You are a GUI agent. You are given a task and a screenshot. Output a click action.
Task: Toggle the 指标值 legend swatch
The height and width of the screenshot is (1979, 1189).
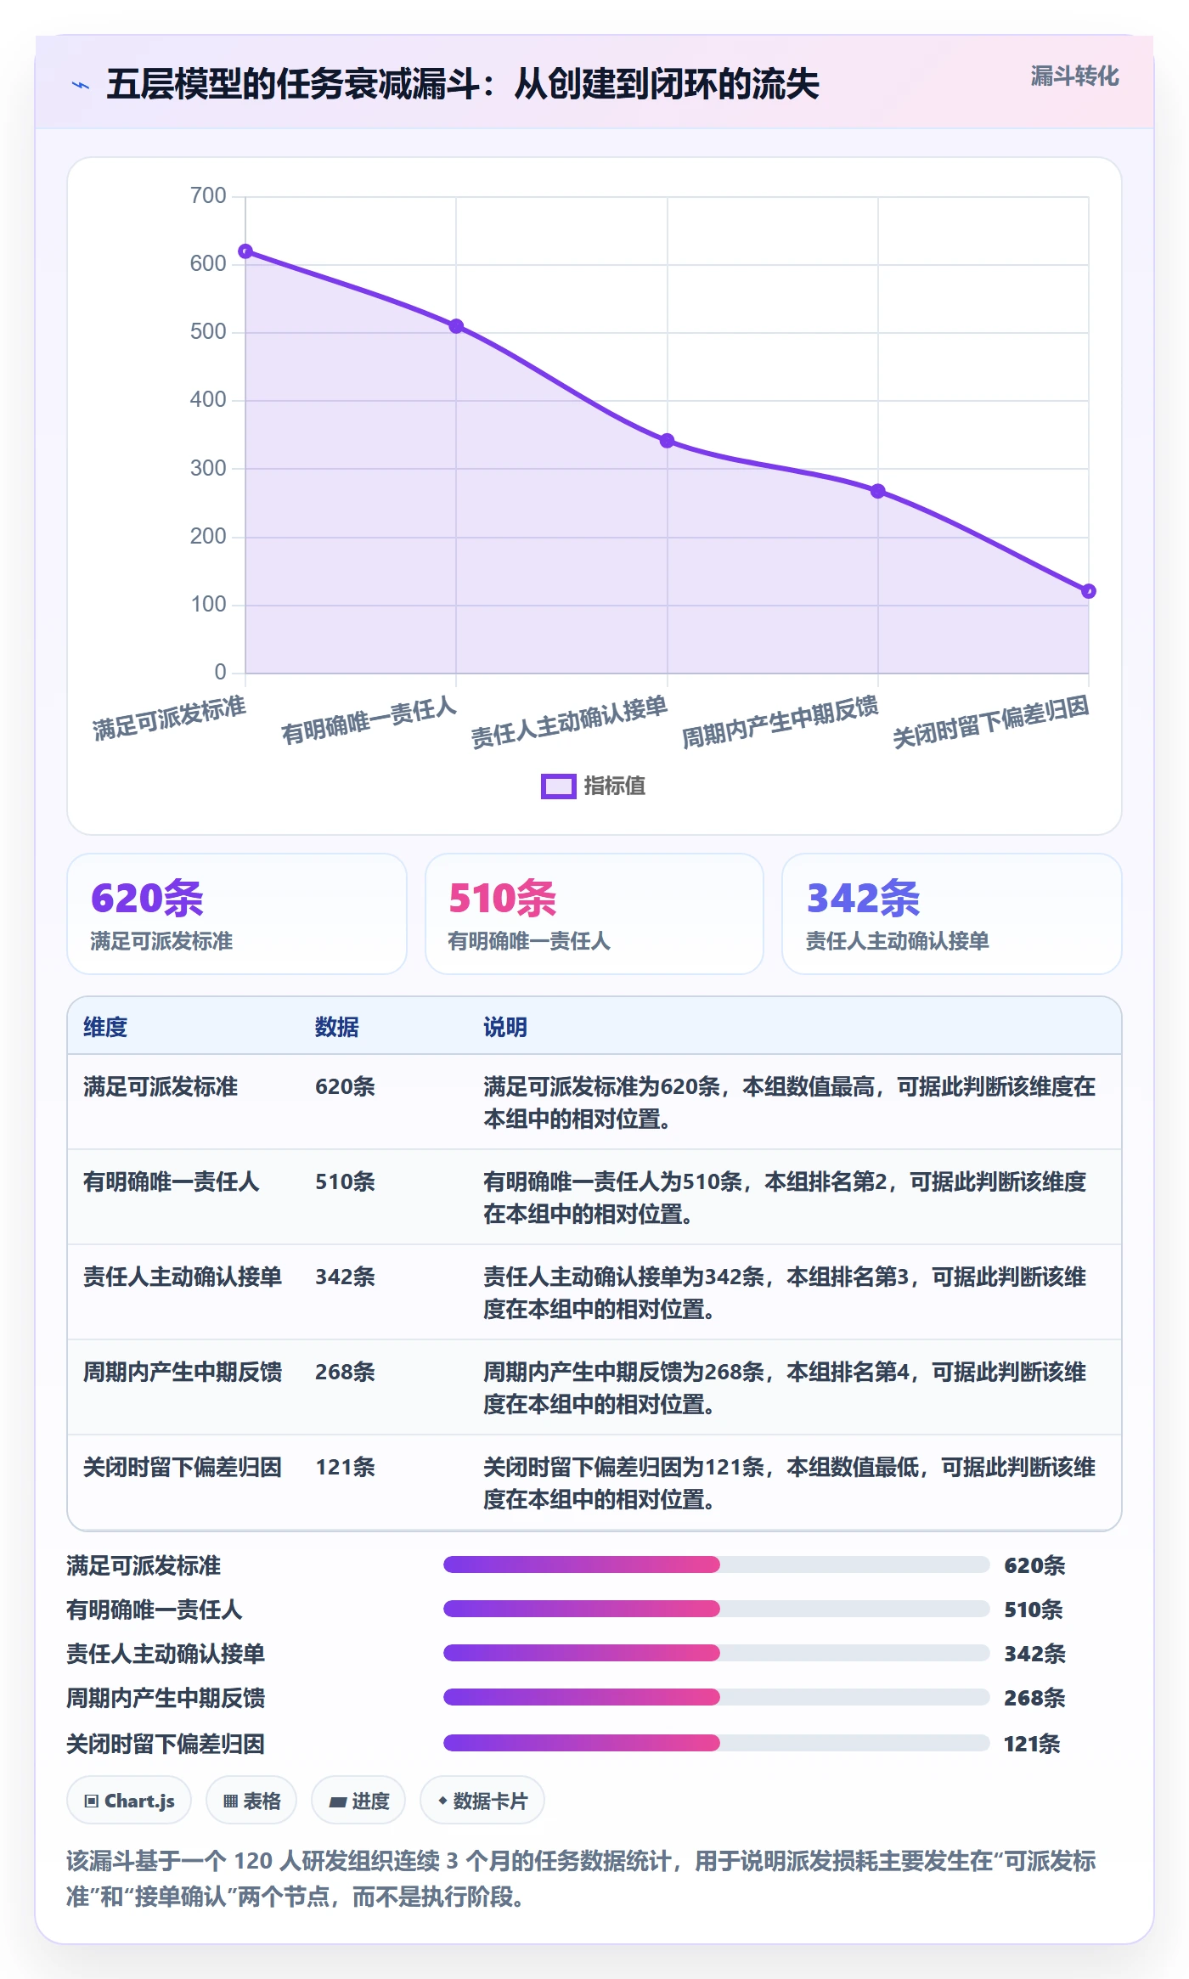point(559,787)
